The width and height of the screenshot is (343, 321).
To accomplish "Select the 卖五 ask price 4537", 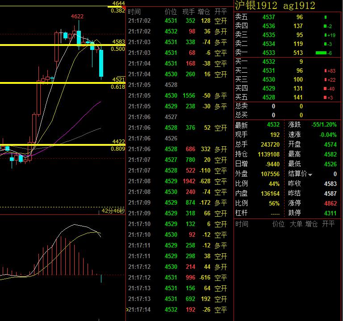I will click(268, 17).
